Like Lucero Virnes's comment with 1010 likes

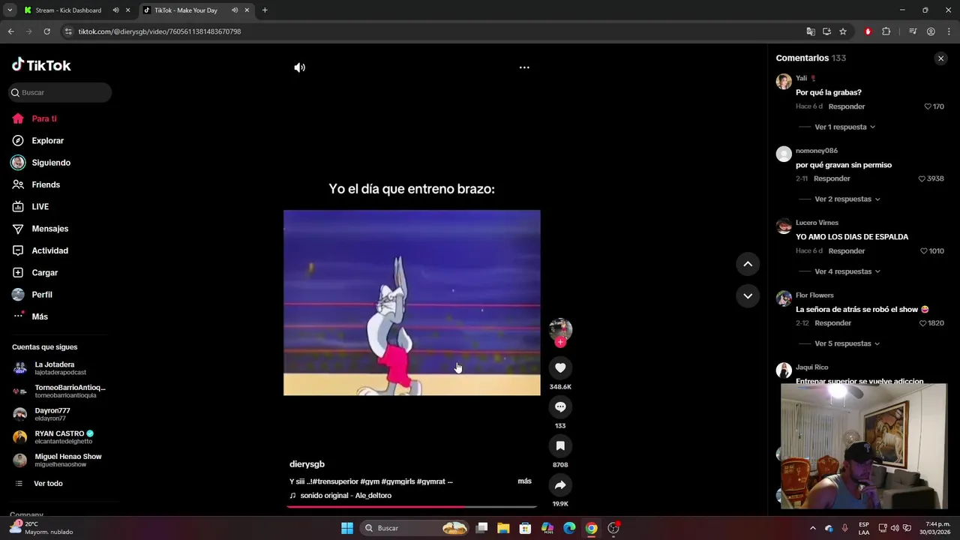tap(924, 251)
